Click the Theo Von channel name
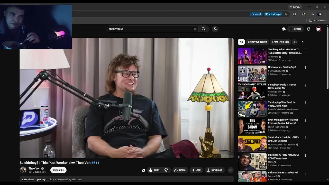This screenshot has height=185, width=329. [34, 169]
